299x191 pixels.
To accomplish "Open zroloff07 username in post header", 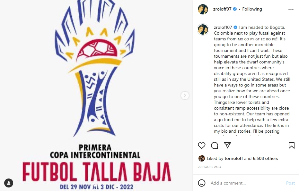I will [x=222, y=9].
